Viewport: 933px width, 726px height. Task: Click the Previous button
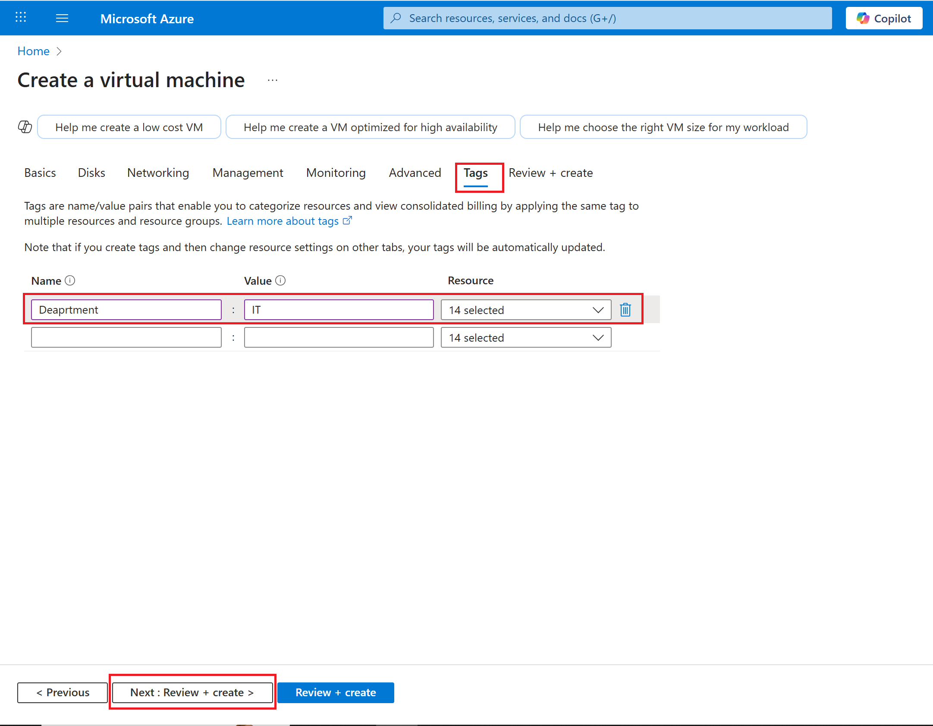[63, 692]
